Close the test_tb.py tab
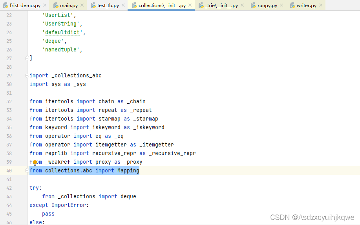The width and height of the screenshot is (360, 225). (123, 5)
